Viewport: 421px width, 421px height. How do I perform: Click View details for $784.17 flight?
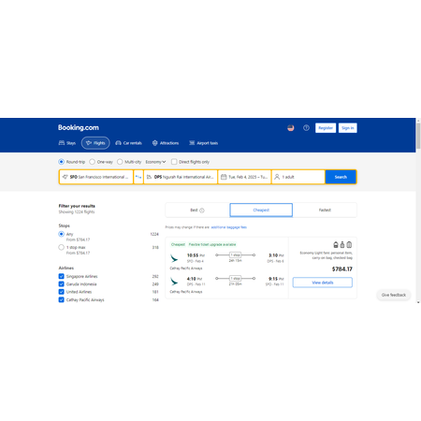coord(323,283)
